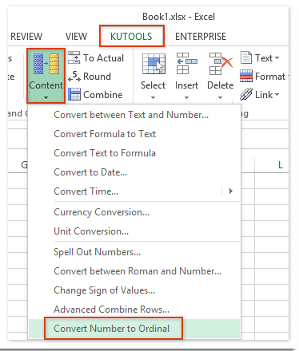Click the To Actual icon
Viewport: 299px width, 351px height.
click(x=74, y=57)
